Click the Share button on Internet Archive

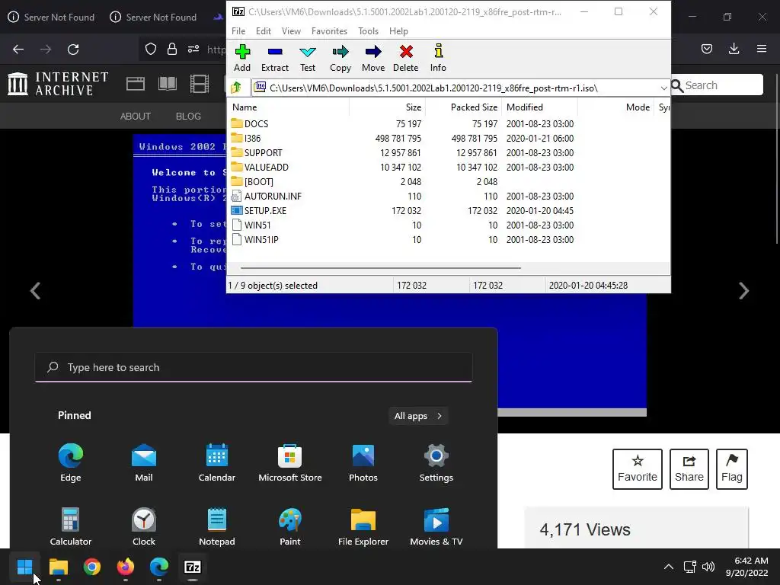[689, 469]
